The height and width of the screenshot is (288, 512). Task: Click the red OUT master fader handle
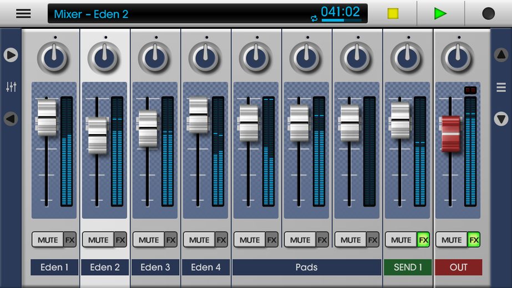(450, 134)
